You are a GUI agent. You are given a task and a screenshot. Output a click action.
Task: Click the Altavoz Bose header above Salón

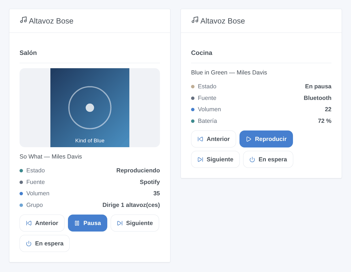tap(51, 21)
